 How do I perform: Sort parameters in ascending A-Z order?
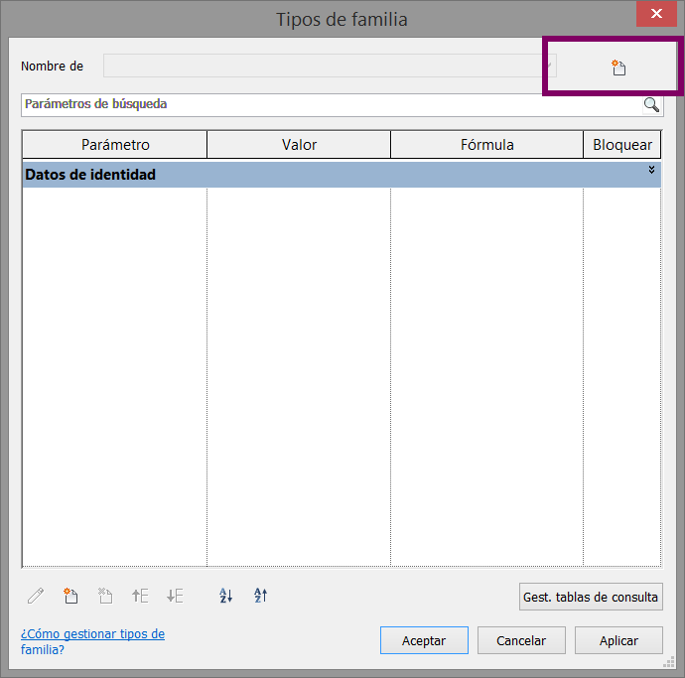(x=225, y=596)
